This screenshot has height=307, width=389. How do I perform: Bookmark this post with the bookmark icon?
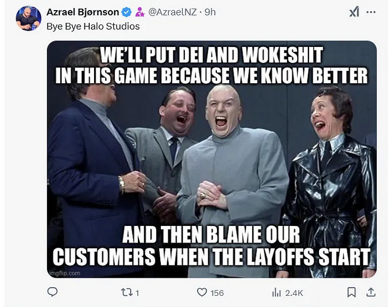coord(352,293)
